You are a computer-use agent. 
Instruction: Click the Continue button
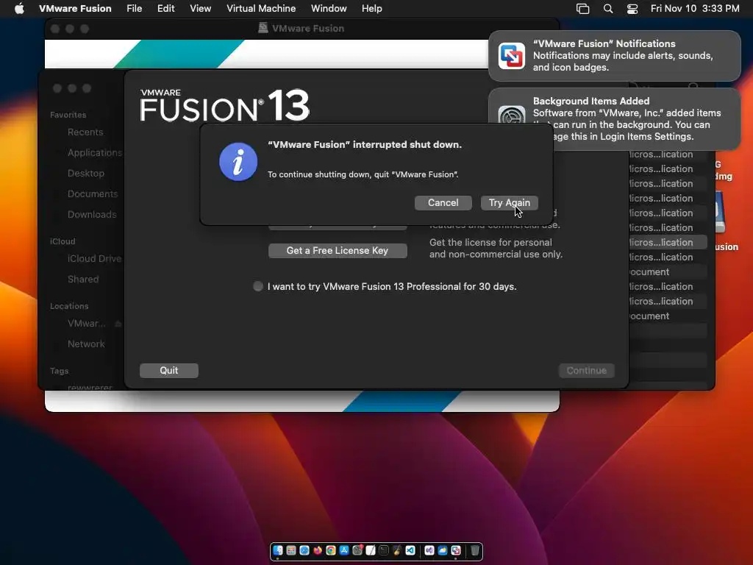[x=586, y=371]
